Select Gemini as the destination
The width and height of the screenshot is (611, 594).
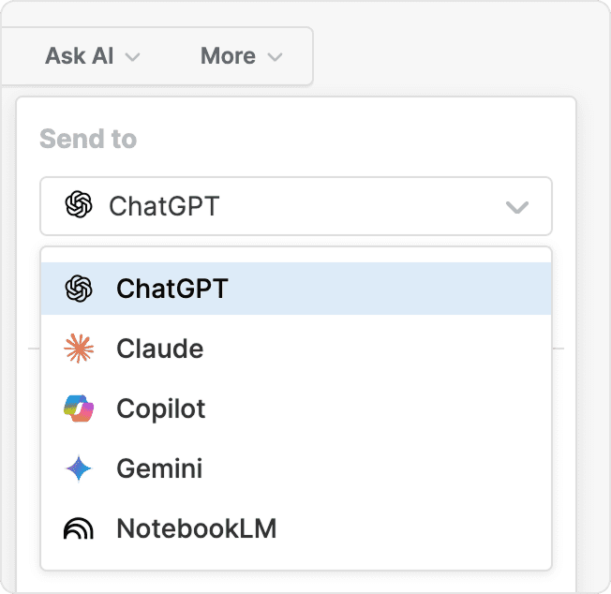pyautogui.click(x=159, y=468)
